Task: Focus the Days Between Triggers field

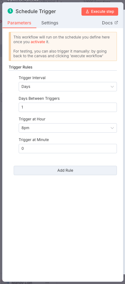Action: click(x=68, y=107)
